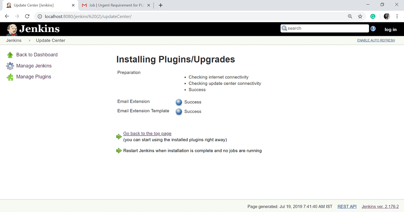Click Checking internet connectivity text
The image size is (404, 212).
point(218,77)
